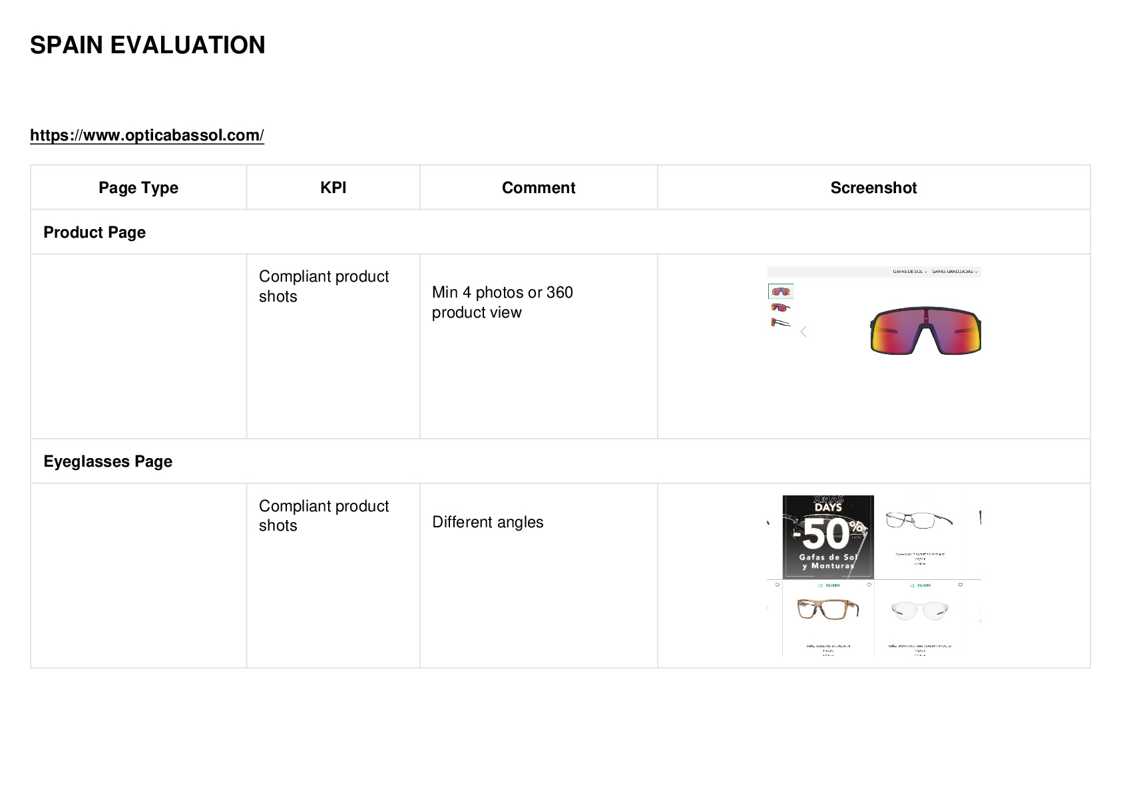The height and width of the screenshot is (793, 1121).
Task: Click the thin metal-frame eyeglasses image
Action: (919, 519)
